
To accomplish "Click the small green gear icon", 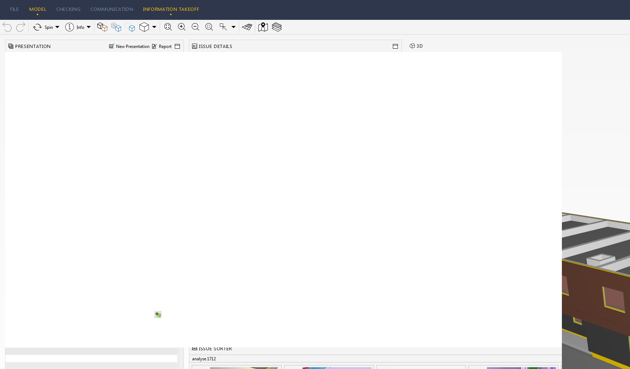I will coord(158,315).
